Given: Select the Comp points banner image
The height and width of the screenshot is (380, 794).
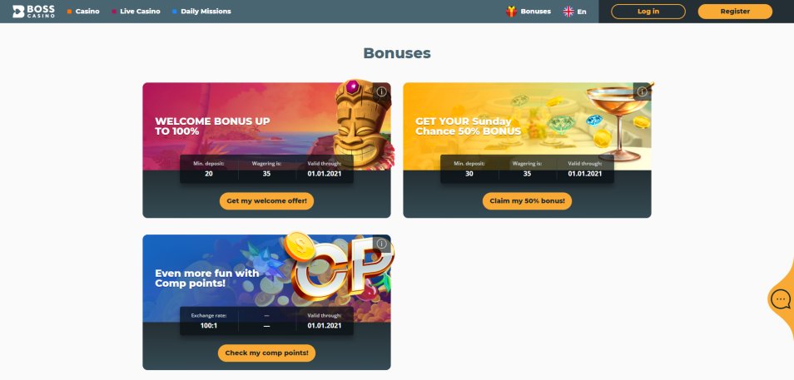Looking at the screenshot, I should (267, 279).
